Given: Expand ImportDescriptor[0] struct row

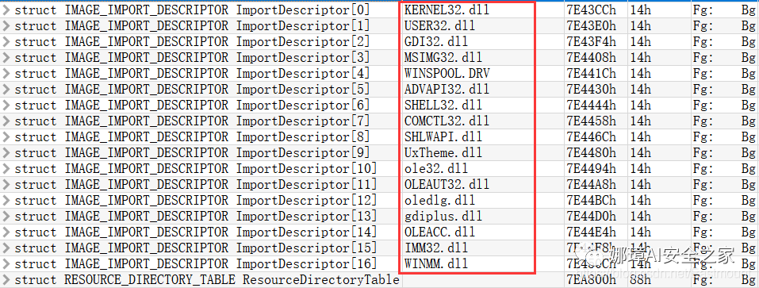Looking at the screenshot, I should 6,10.
